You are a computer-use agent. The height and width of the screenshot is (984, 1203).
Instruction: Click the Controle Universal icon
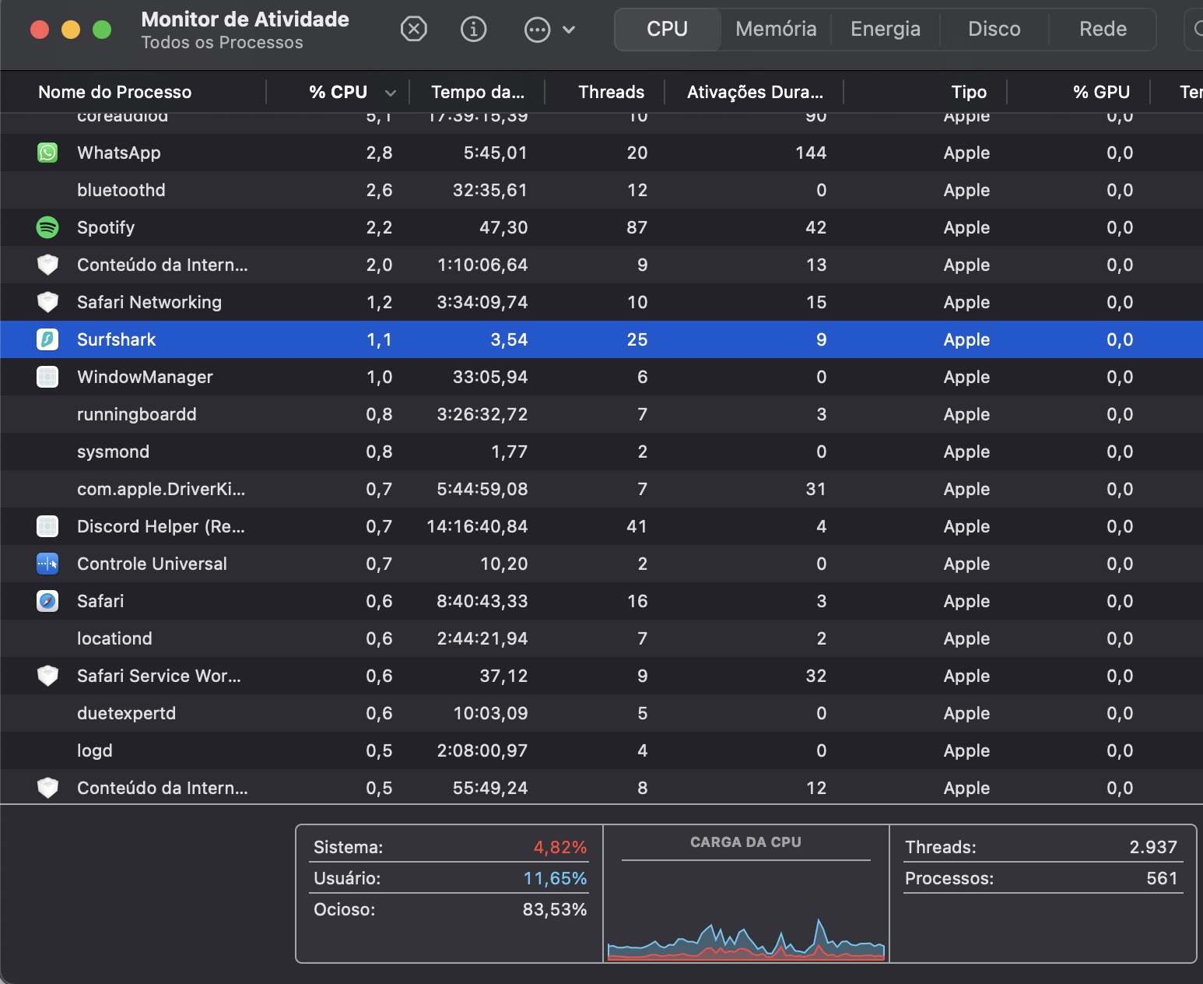point(47,564)
